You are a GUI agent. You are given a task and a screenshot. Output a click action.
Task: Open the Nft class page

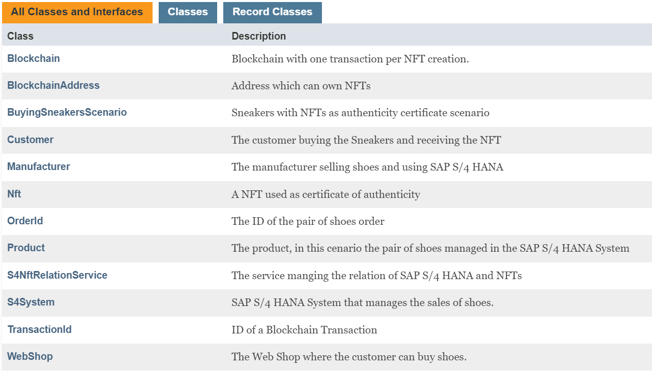[14, 193]
